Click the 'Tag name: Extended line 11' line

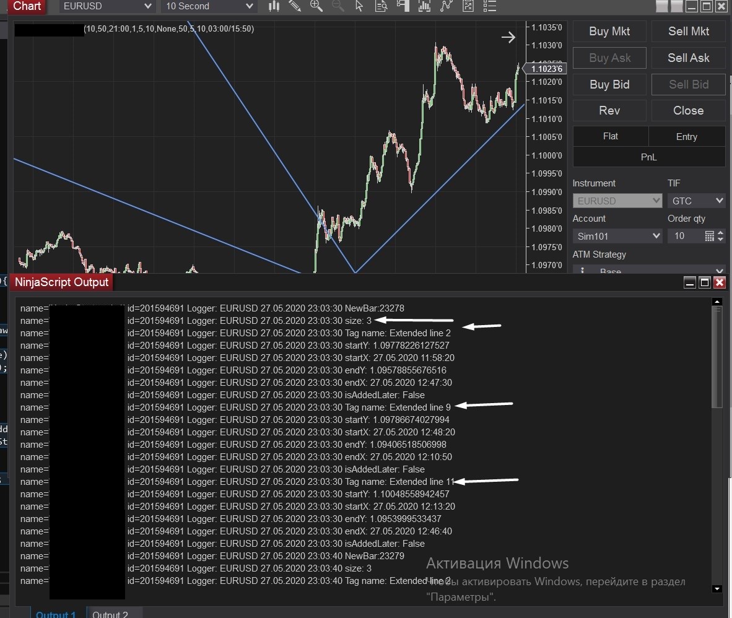[237, 482]
